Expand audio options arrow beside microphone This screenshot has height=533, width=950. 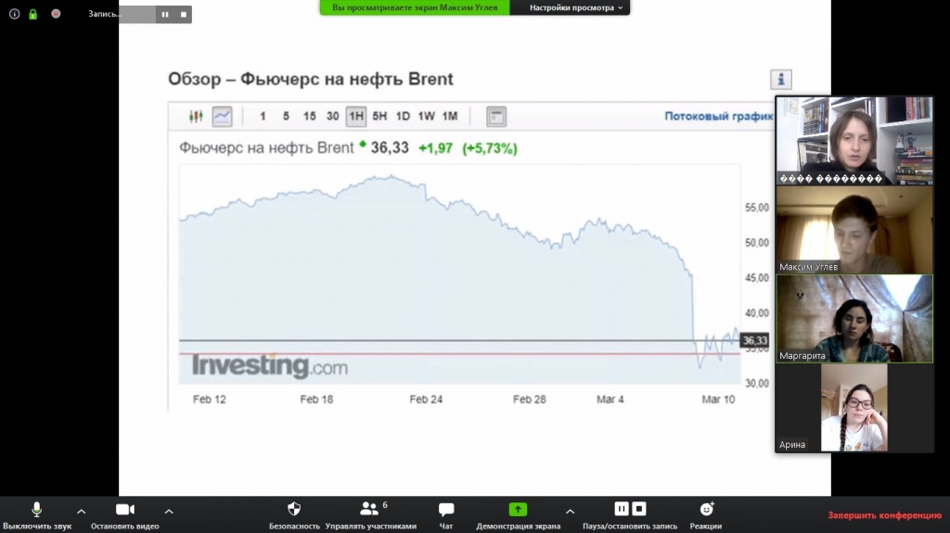pyautogui.click(x=81, y=511)
